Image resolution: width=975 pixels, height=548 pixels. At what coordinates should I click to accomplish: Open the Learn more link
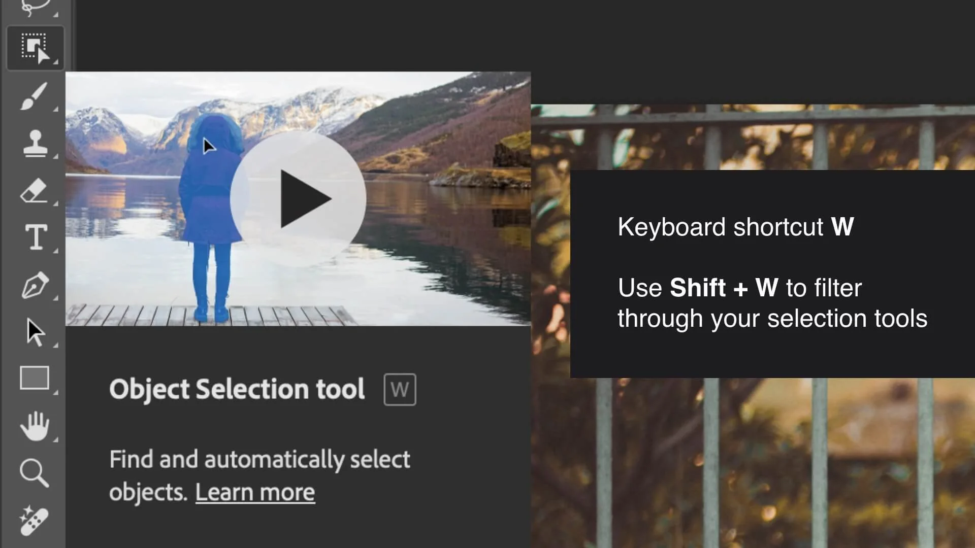[x=255, y=492]
